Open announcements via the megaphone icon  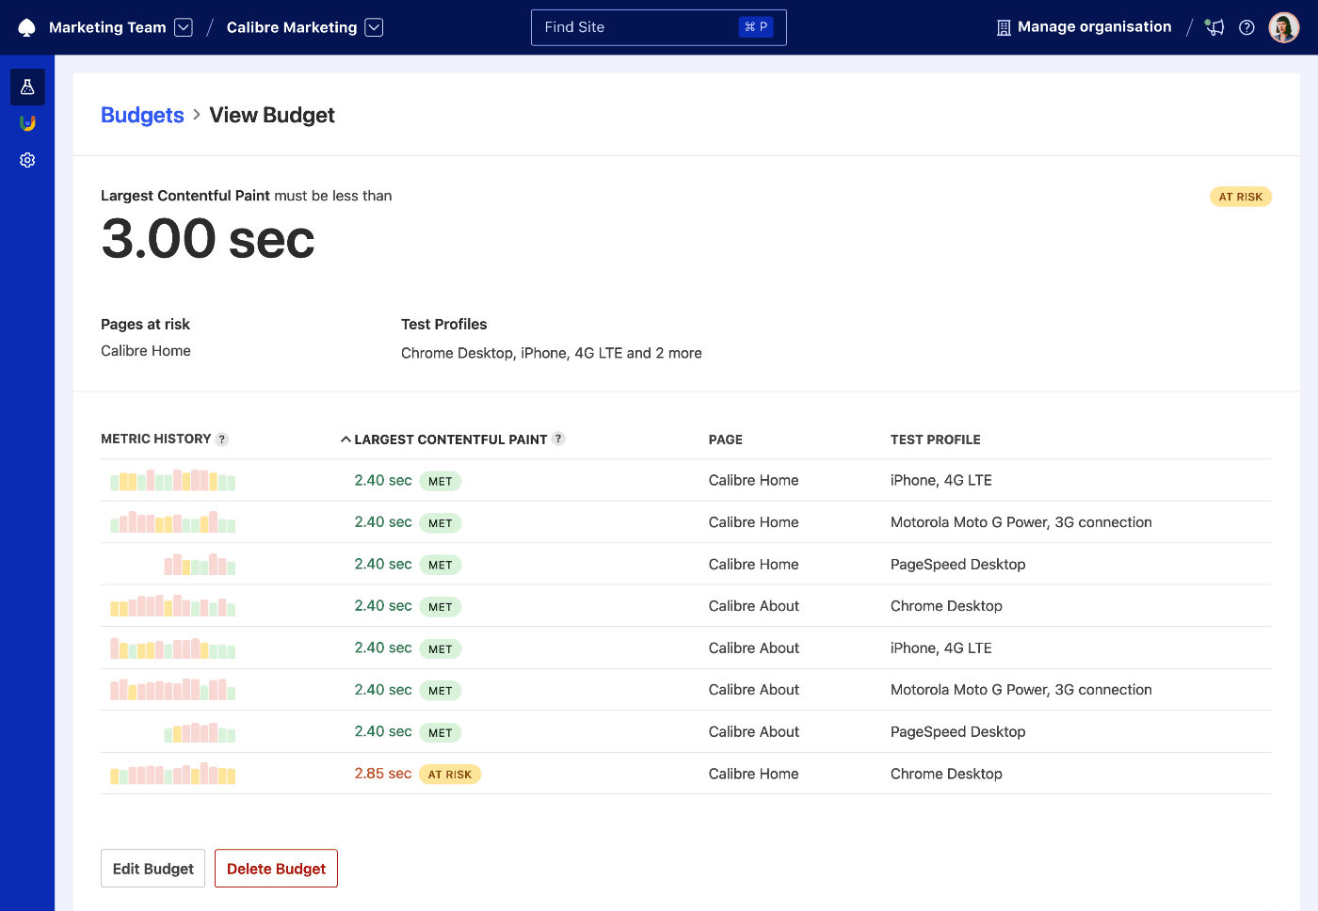click(x=1214, y=27)
